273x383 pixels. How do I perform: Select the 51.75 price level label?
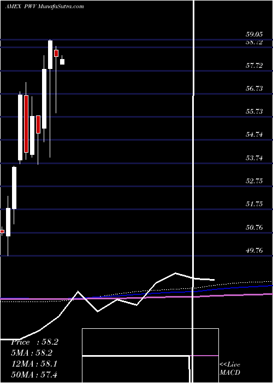coord(254,204)
